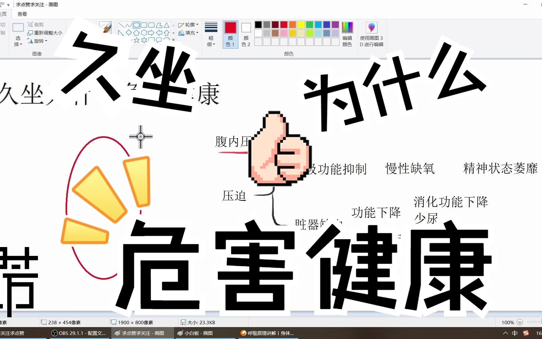The height and width of the screenshot is (339, 542).
Task: Expand the shapes gallery More arrow
Action: (173, 40)
